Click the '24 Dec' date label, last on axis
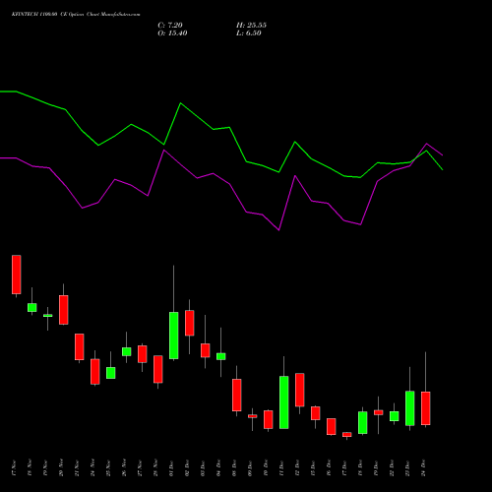Viewport: 492px width, 492px height. (x=423, y=467)
